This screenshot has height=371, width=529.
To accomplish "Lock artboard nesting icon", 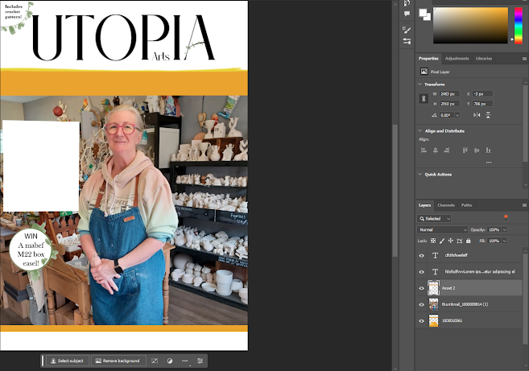I will (459, 241).
